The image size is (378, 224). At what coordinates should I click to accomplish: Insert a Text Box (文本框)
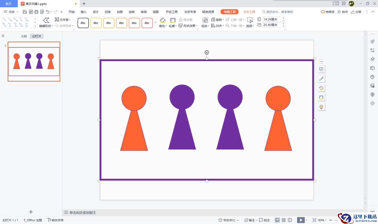(62, 19)
